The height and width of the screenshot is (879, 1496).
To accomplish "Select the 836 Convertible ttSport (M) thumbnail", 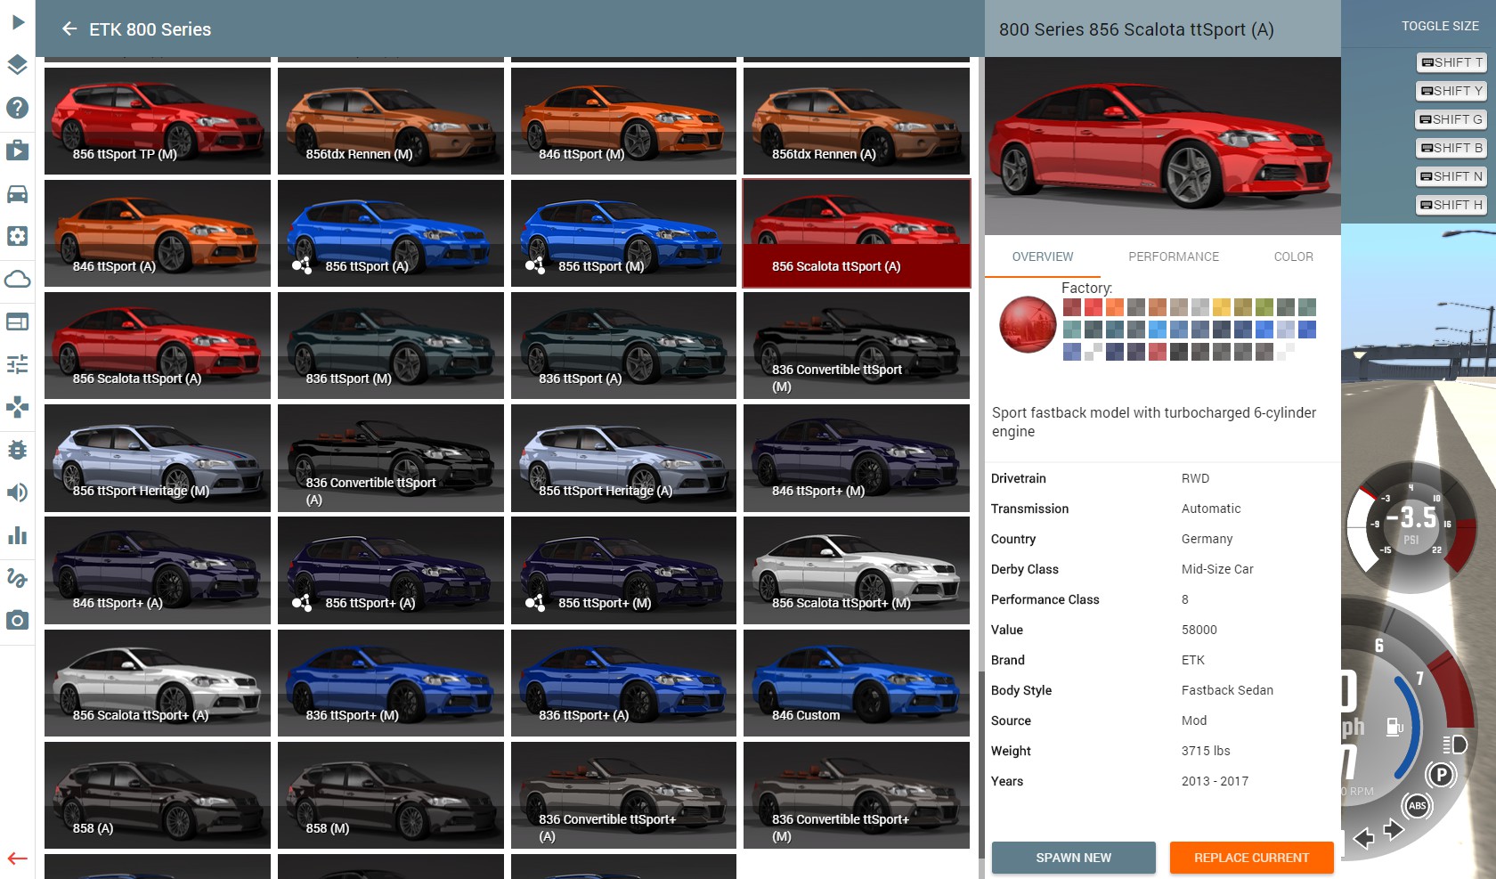I will pos(857,346).
